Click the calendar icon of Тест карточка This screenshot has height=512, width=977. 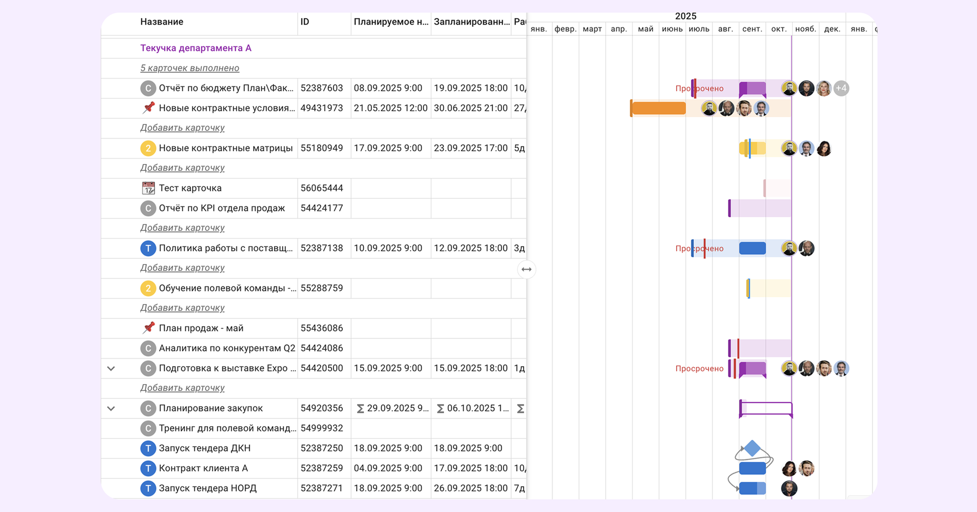[x=148, y=188]
